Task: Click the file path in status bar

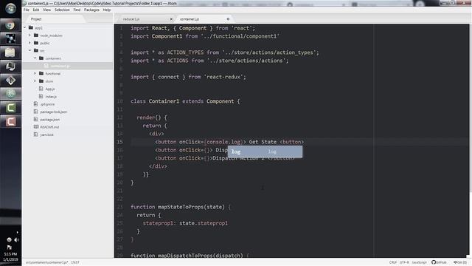Action: click(x=46, y=262)
